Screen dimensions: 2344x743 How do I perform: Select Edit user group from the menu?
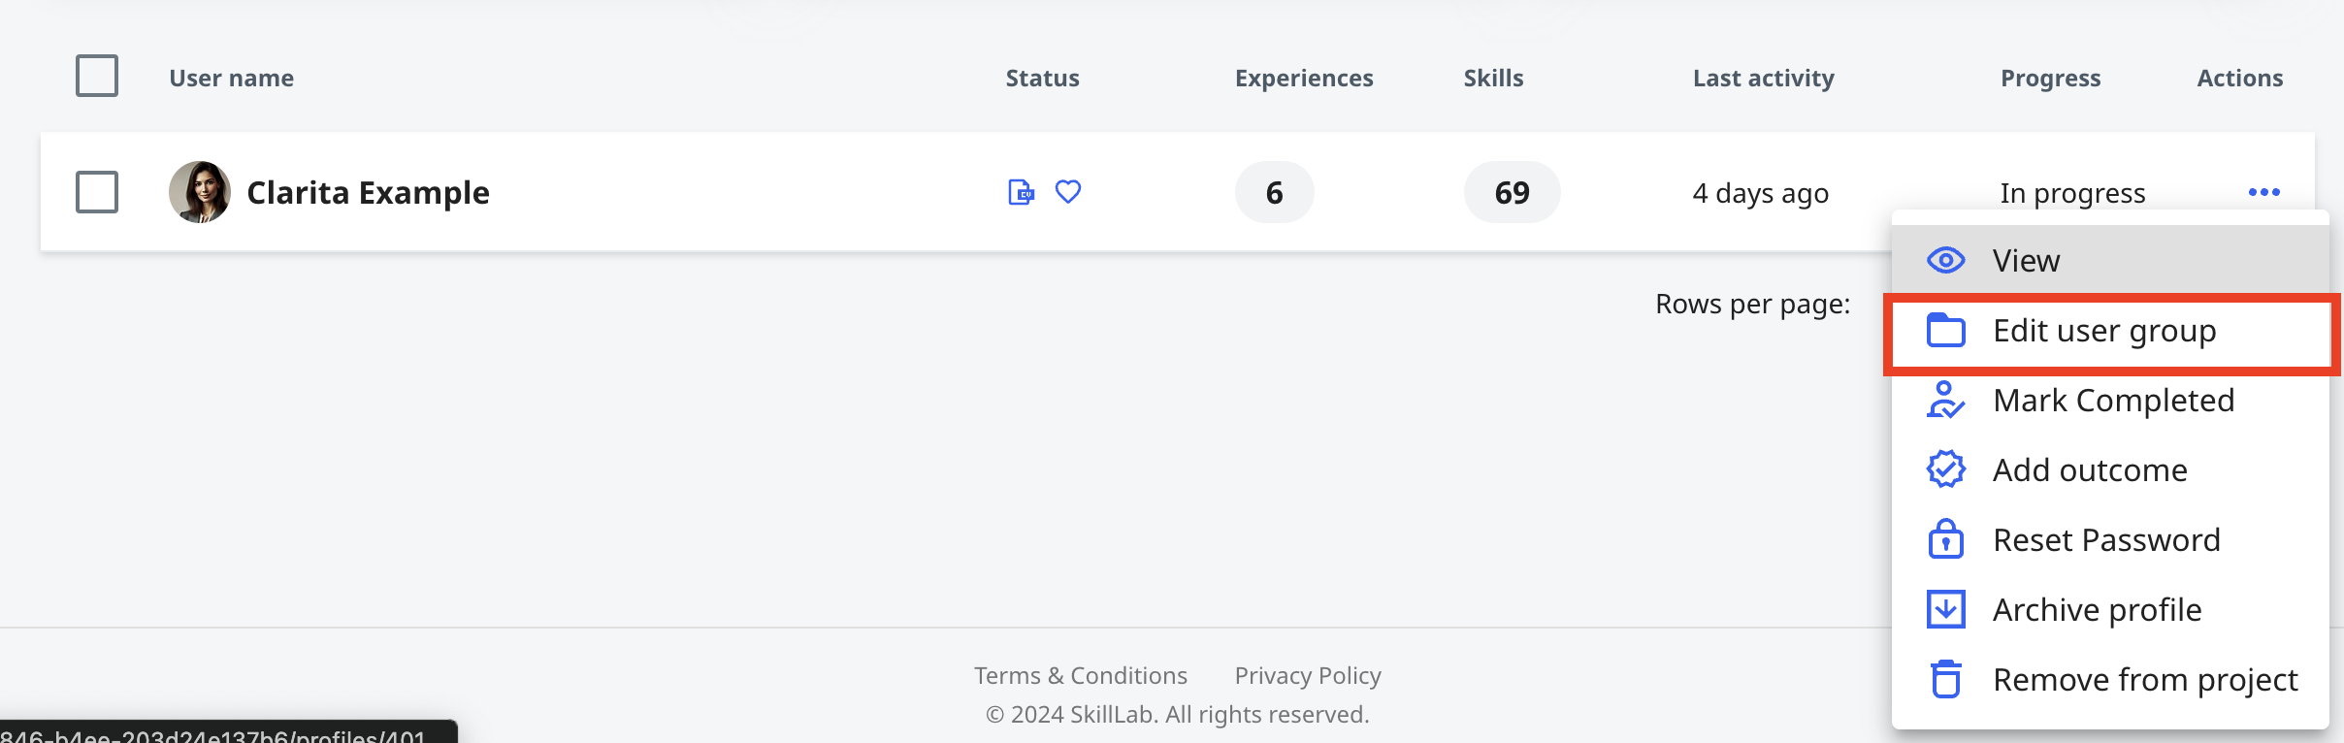tap(2111, 331)
